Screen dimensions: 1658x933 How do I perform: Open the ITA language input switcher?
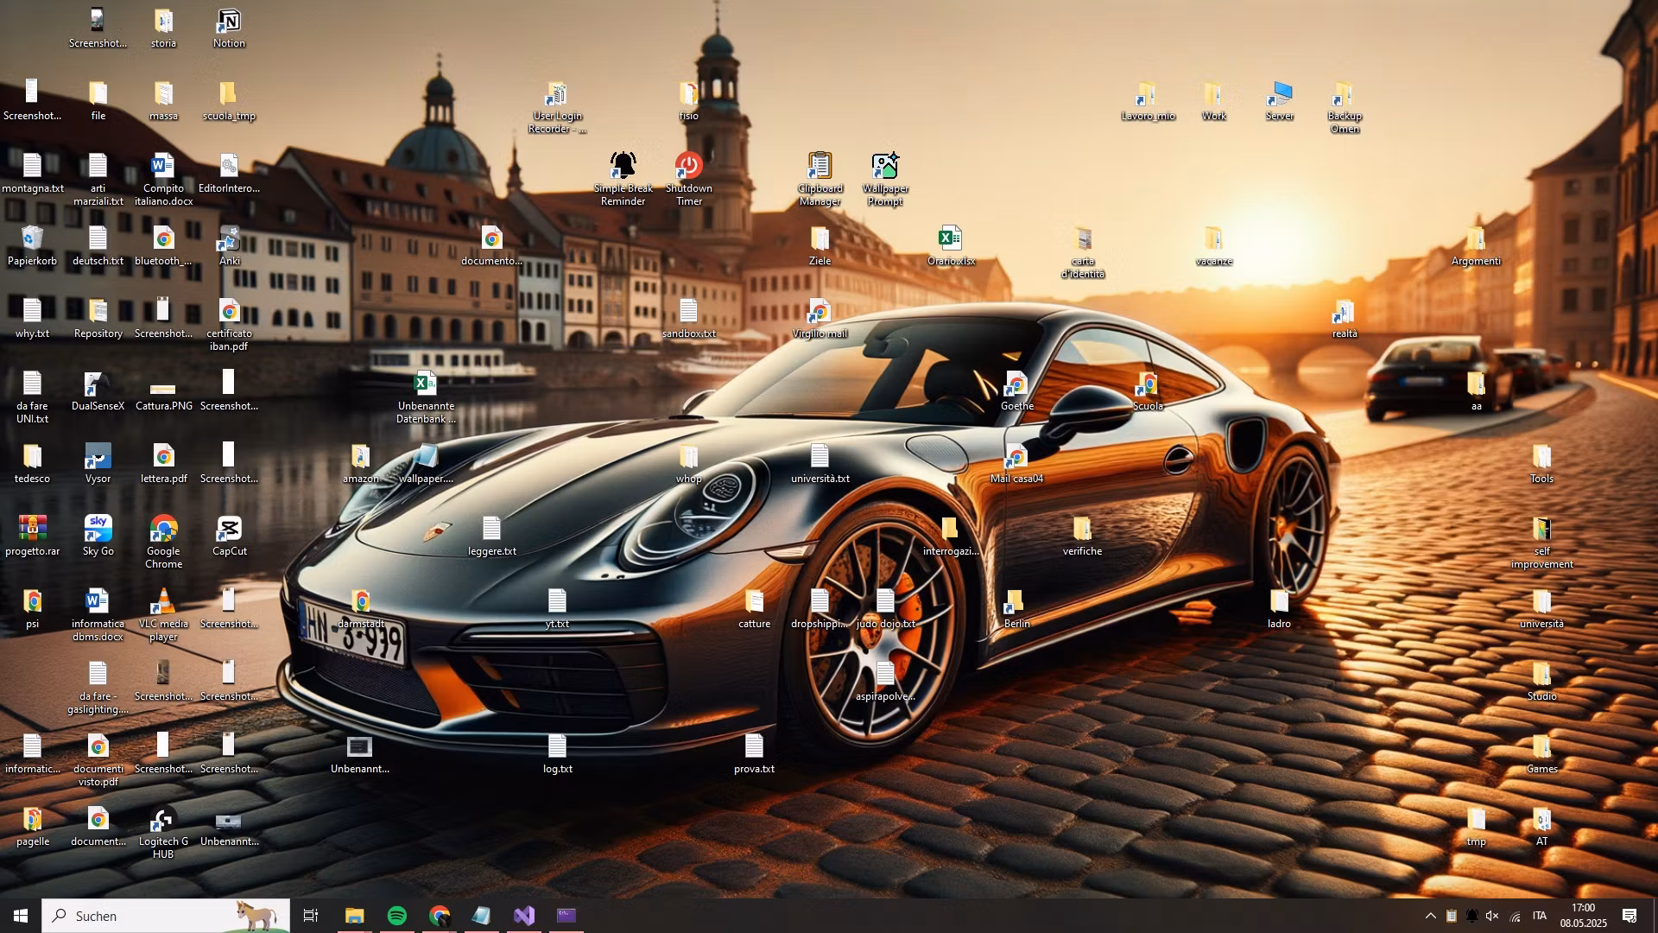tap(1539, 916)
